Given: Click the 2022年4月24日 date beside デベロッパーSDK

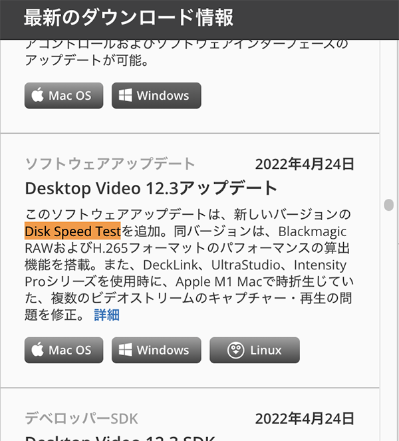Looking at the screenshot, I should [x=305, y=418].
